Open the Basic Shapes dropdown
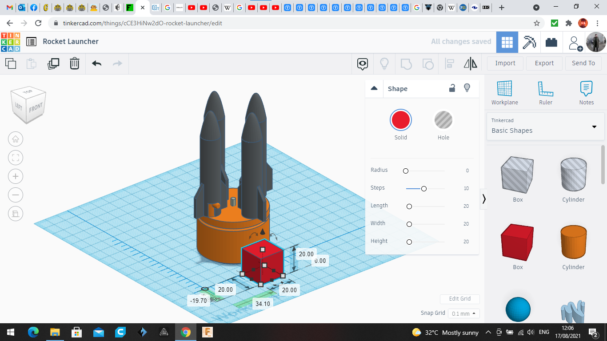 pos(545,127)
